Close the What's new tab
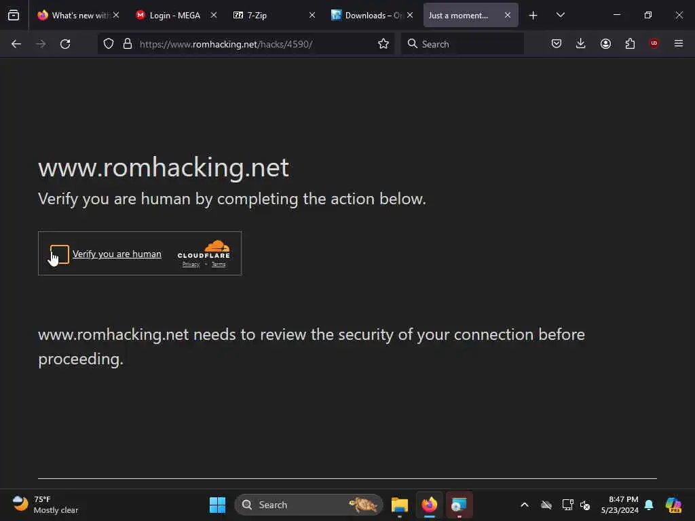Screen dimensions: 695x521 click(x=116, y=15)
